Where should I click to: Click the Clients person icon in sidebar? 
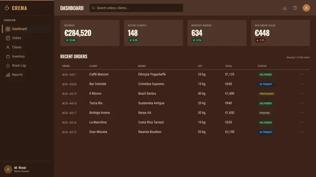click(x=8, y=47)
